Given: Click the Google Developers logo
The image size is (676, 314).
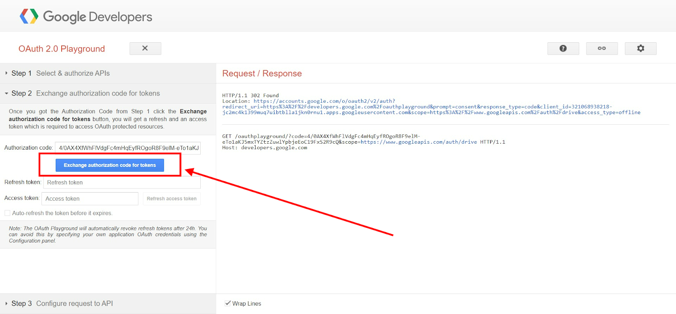Looking at the screenshot, I should [86, 16].
